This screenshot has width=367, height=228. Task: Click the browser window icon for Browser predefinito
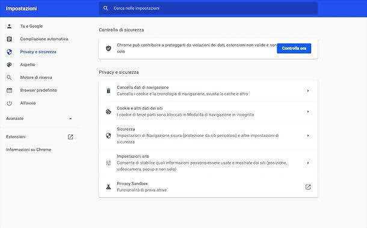[9, 91]
